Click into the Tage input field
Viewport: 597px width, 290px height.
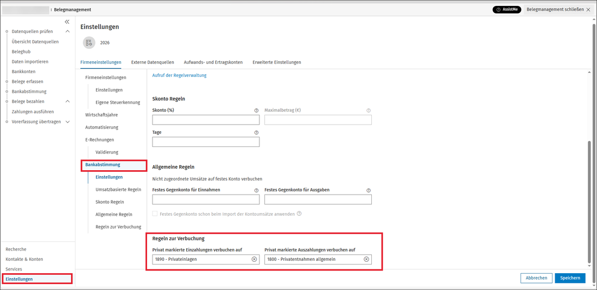pyautogui.click(x=206, y=142)
